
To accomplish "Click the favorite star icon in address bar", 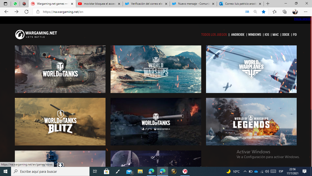I will tap(264, 12).
